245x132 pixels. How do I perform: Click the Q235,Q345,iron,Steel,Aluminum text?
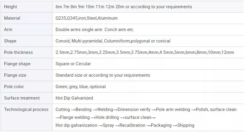[87, 18]
